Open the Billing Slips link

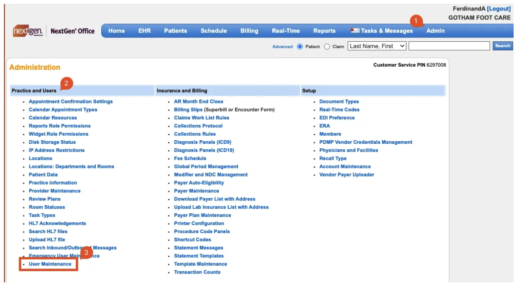tap(188, 110)
